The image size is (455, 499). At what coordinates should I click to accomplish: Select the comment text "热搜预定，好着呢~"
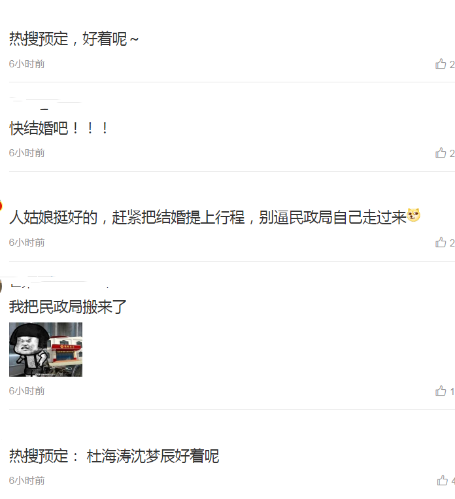[x=74, y=39]
